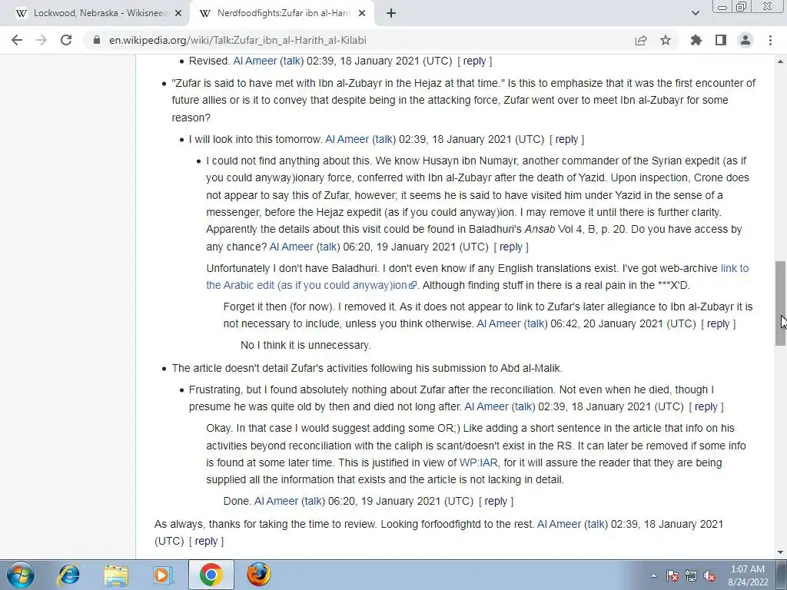This screenshot has height=590, width=787.
Task: Click the scrollbar up arrow
Action: [x=780, y=61]
